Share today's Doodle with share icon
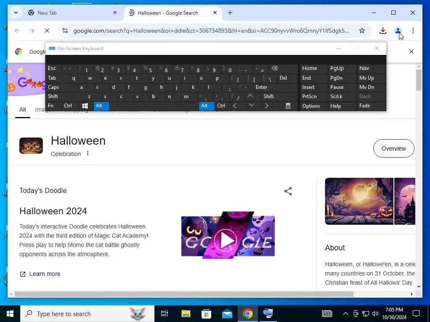The height and width of the screenshot is (322, 430). (x=288, y=191)
